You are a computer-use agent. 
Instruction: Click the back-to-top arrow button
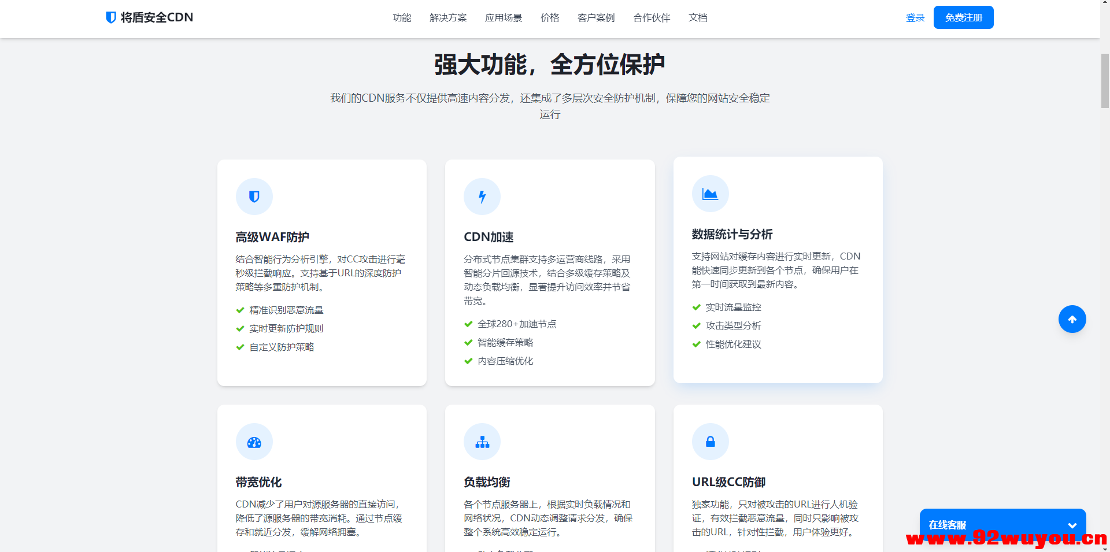[x=1072, y=319]
